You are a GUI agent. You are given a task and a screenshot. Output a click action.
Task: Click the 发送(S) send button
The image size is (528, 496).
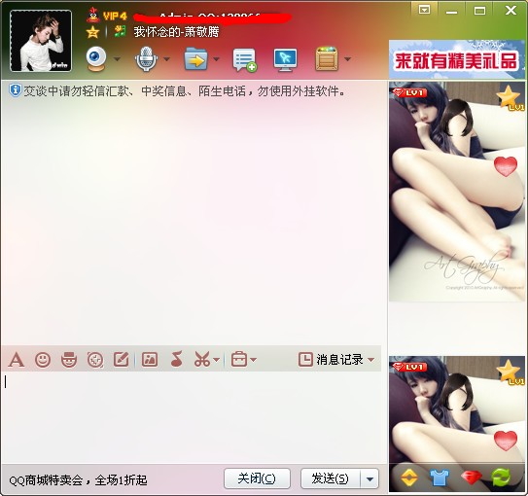point(331,478)
